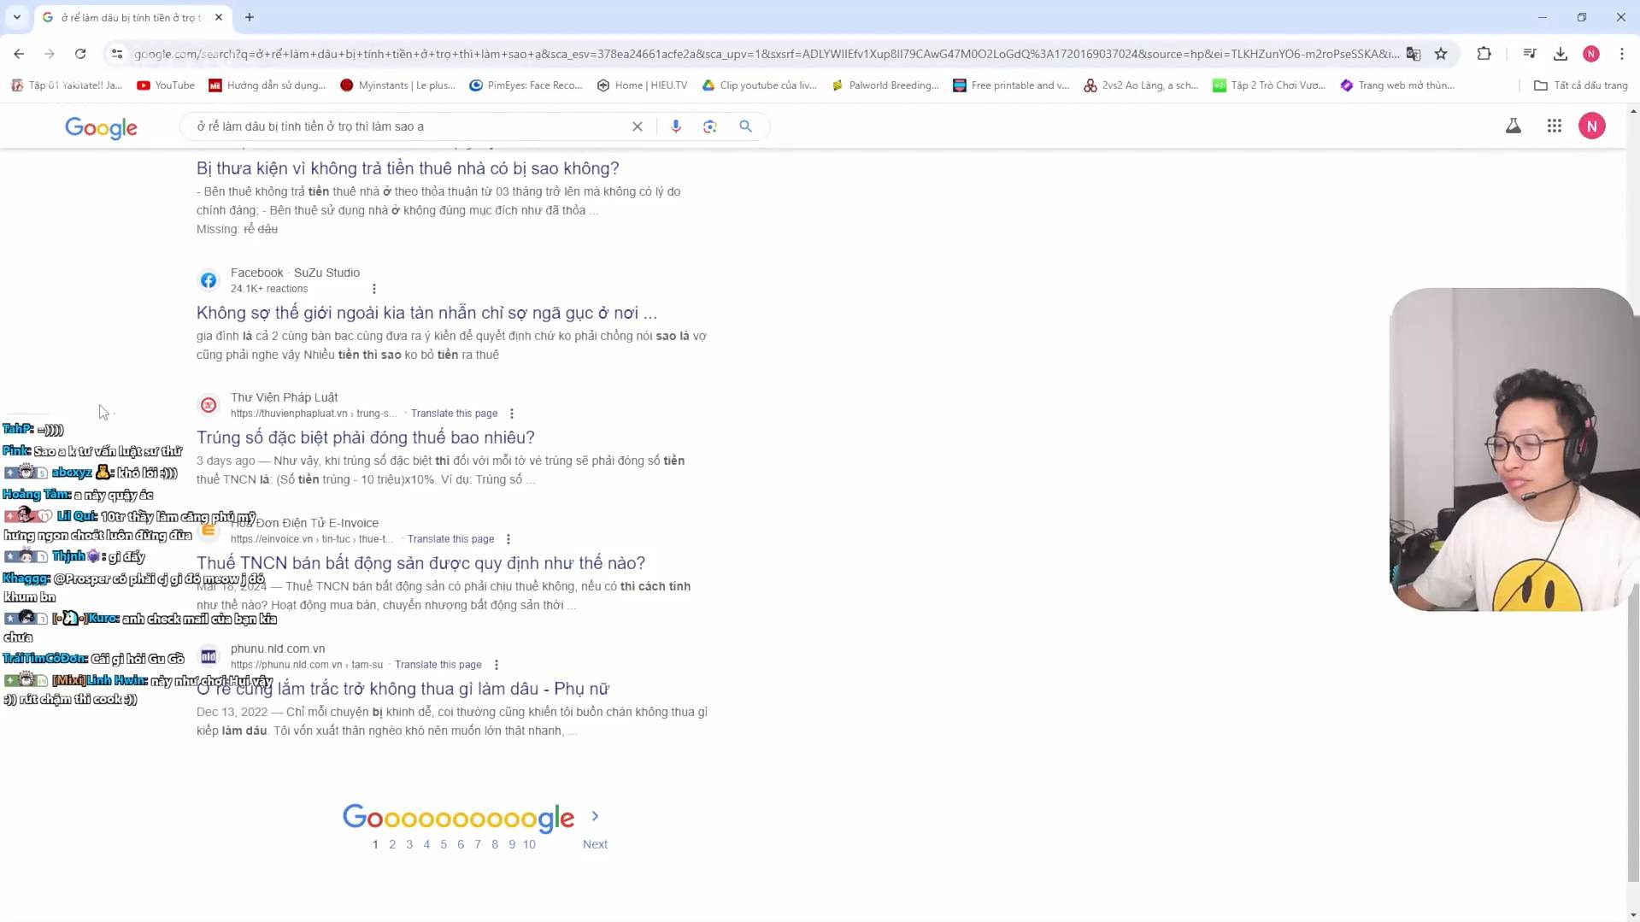Clear the search query with the X
Viewport: 1640px width, 922px height.
[x=638, y=126]
